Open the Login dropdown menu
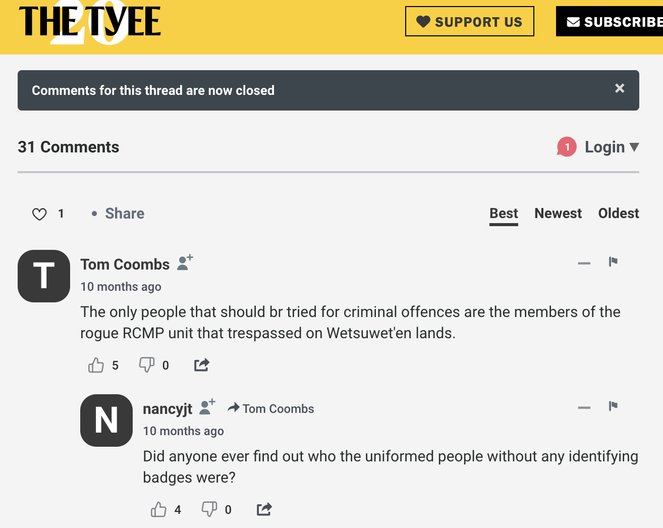This screenshot has height=528, width=663. (x=612, y=147)
